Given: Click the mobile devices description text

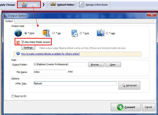Looking at the screenshot, I should 82,48.
